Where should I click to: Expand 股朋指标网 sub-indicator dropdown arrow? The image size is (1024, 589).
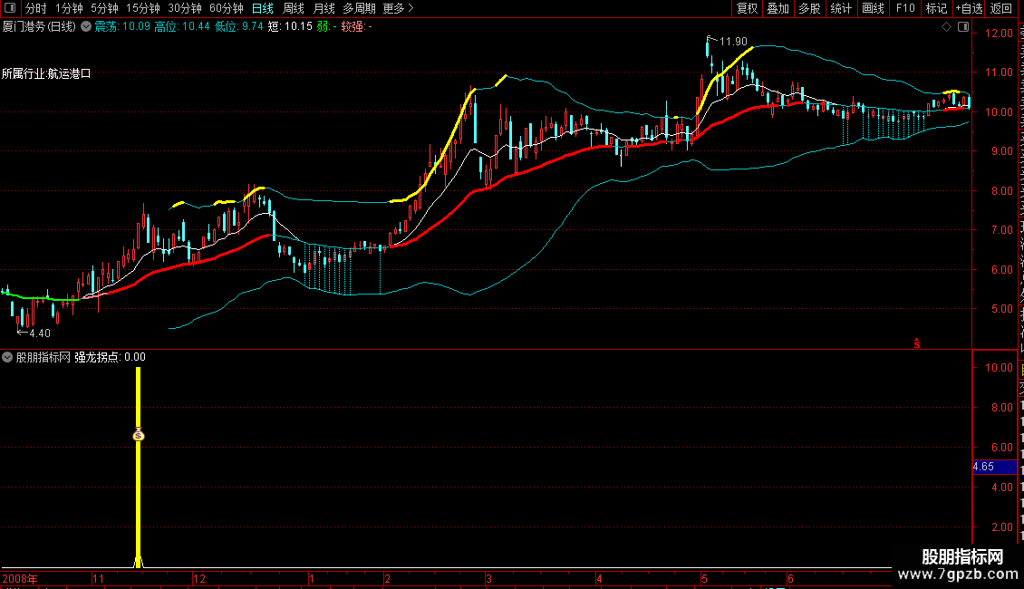pyautogui.click(x=7, y=357)
